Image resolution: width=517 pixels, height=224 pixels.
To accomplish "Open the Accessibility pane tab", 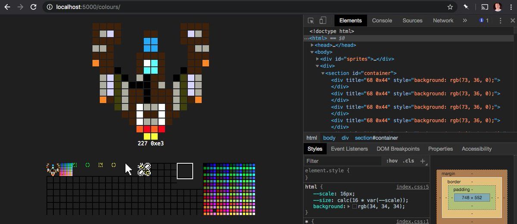I will (x=477, y=149).
